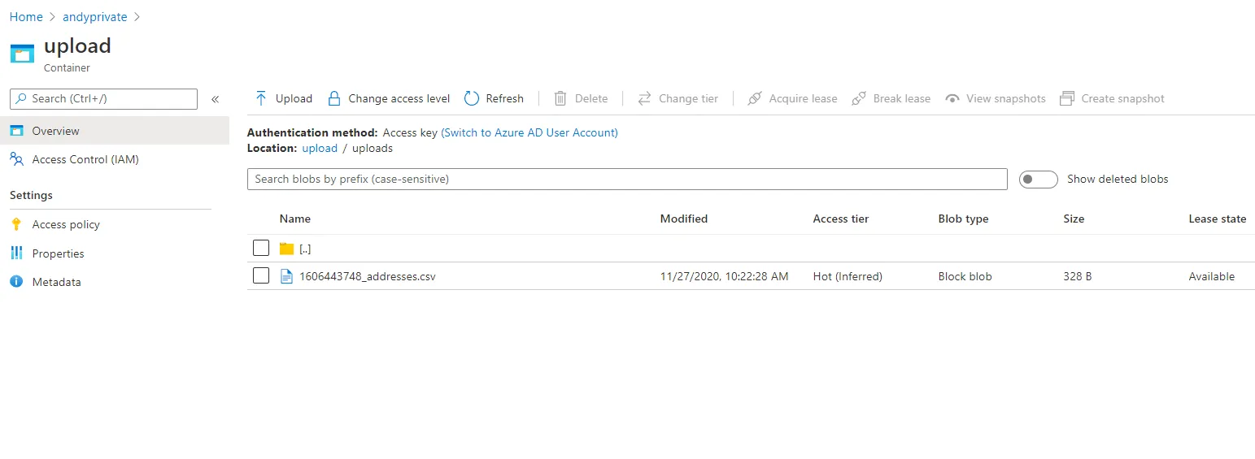The image size is (1255, 459).
Task: Collapse the left sidebar menu
Action: click(x=216, y=99)
